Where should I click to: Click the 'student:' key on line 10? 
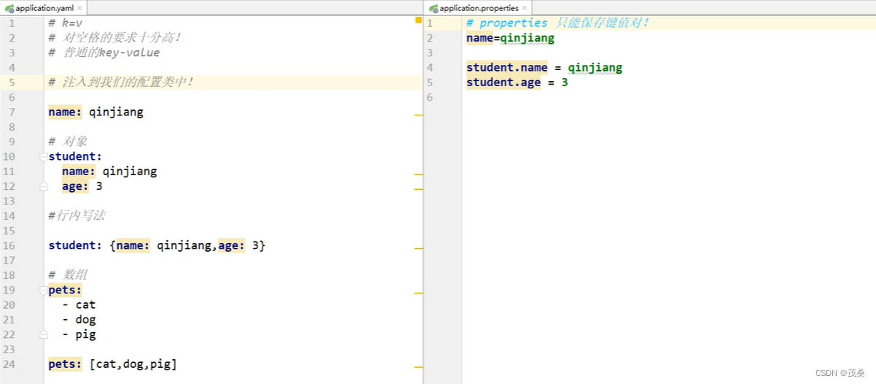click(75, 156)
